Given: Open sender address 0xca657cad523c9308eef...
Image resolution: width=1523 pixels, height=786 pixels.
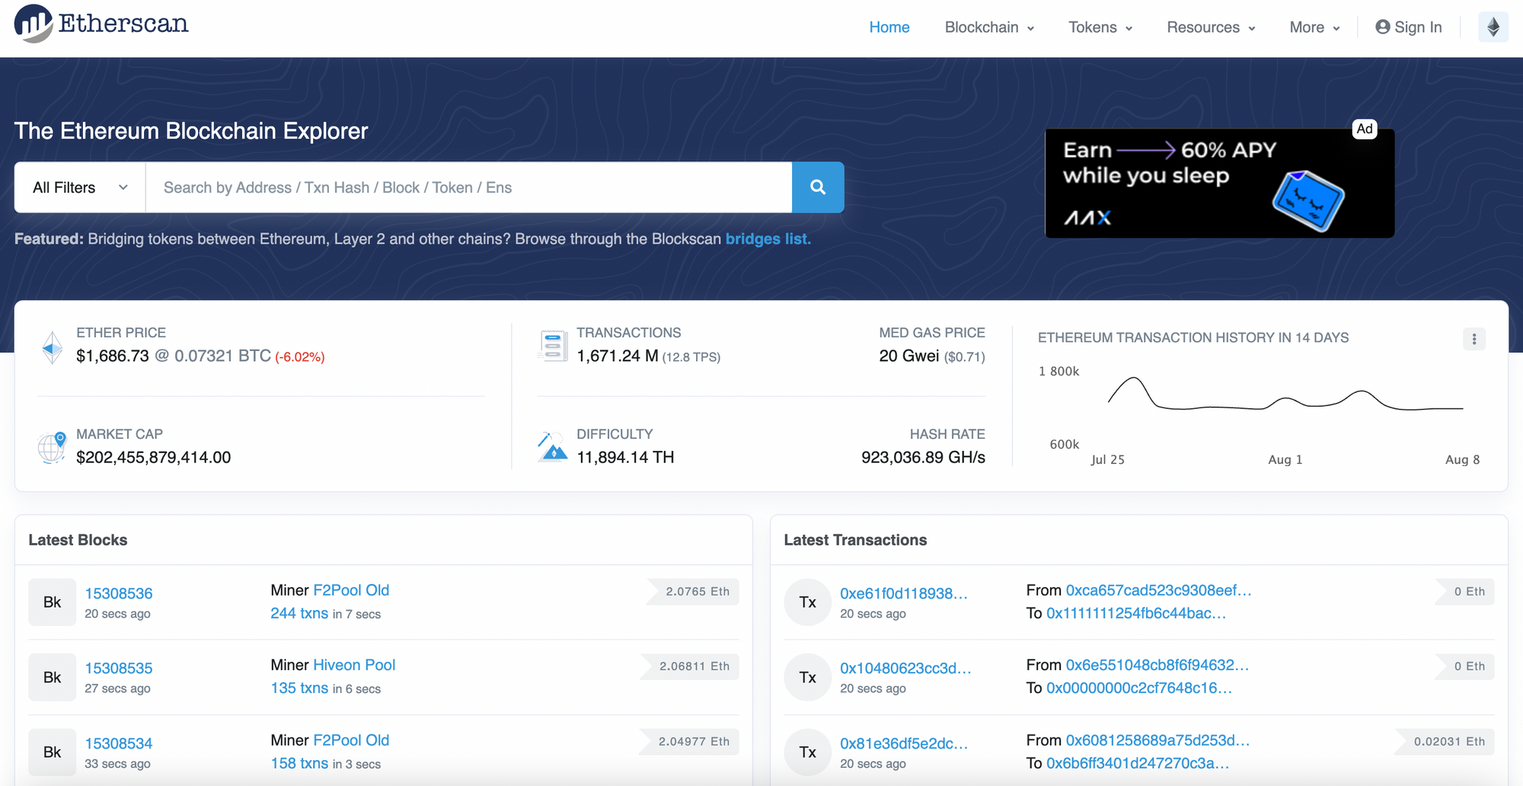Looking at the screenshot, I should 1158,590.
